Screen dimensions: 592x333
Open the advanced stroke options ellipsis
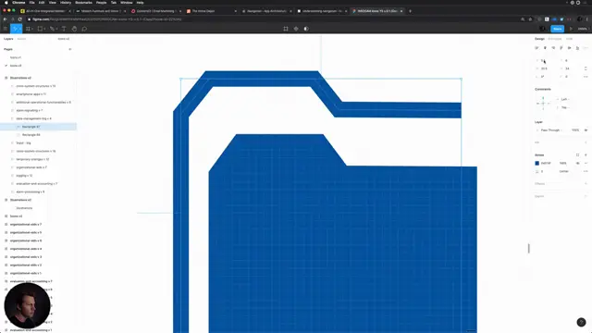click(x=586, y=171)
